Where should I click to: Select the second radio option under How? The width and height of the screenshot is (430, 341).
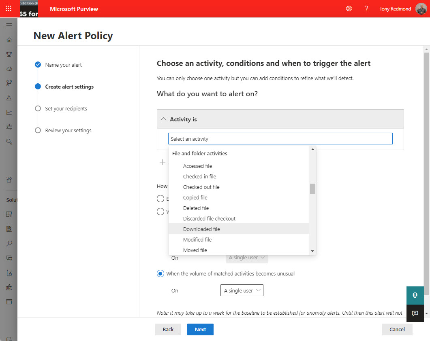(x=160, y=211)
